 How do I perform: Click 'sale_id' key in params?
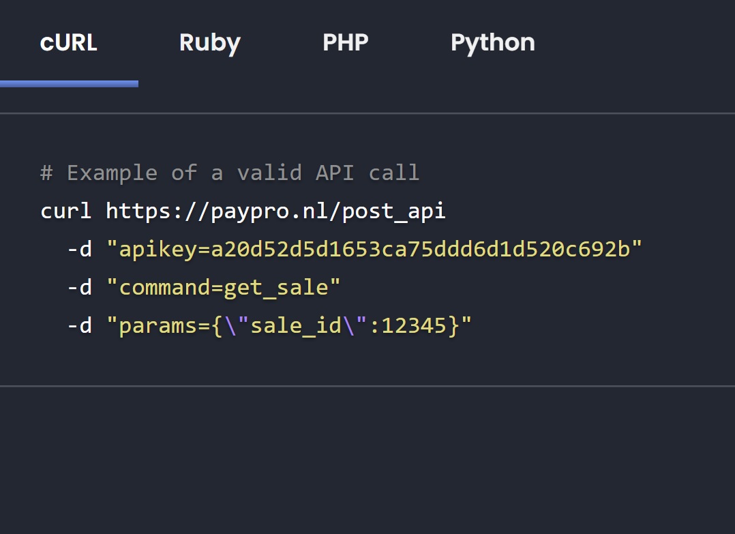click(295, 325)
